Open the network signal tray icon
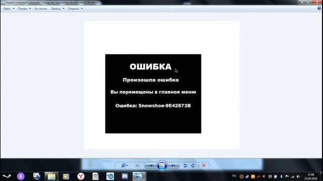 [x=293, y=176]
